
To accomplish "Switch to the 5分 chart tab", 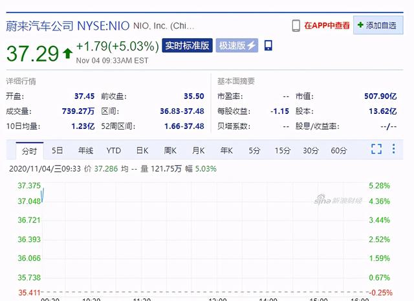I will click(254, 151).
